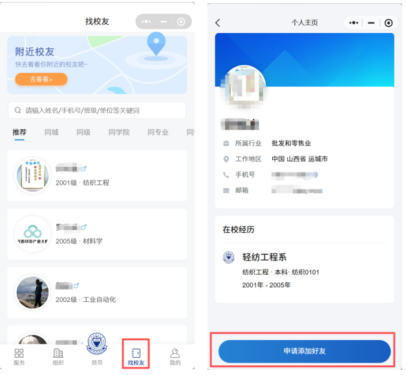This screenshot has width=406, height=375.
Task: Select the 同级 filter tab
Action: click(83, 133)
